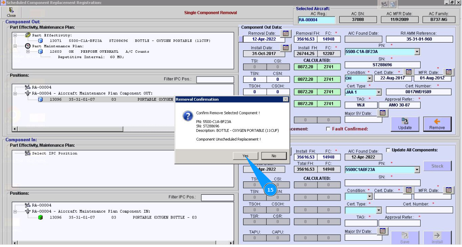Click the Close toolbar icon
This screenshot has width=462, height=247.
(x=11, y=11)
